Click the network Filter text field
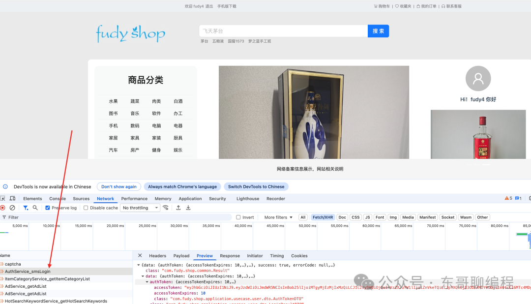 [117, 217]
